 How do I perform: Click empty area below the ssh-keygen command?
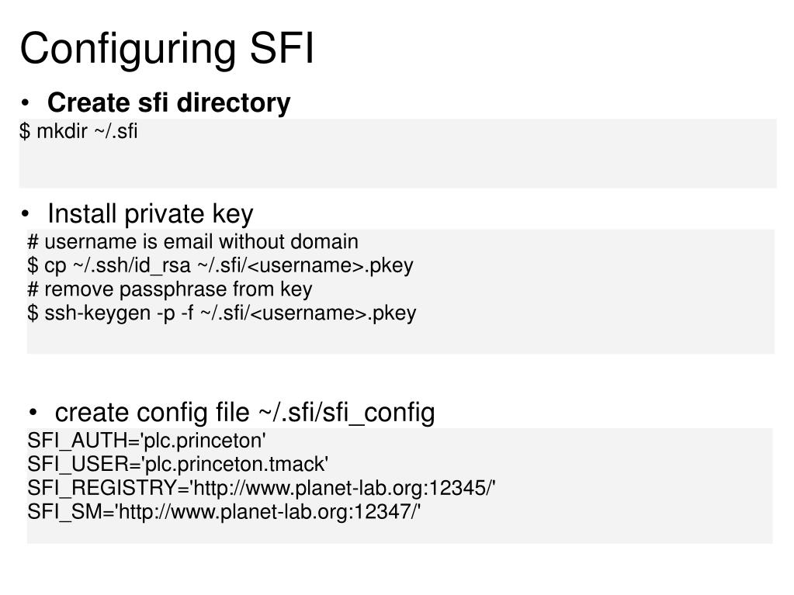400,339
